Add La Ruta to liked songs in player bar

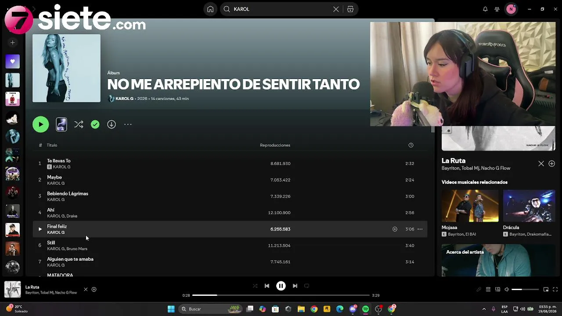point(94,289)
